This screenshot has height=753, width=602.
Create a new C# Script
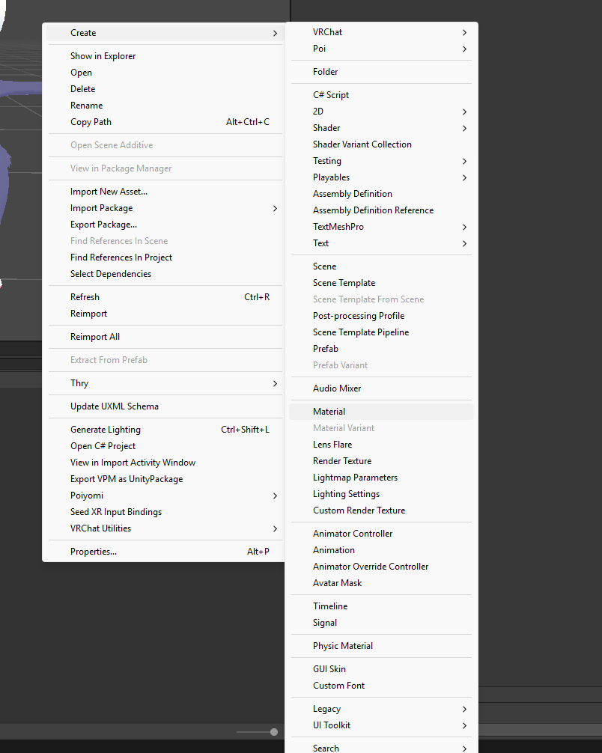[331, 95]
